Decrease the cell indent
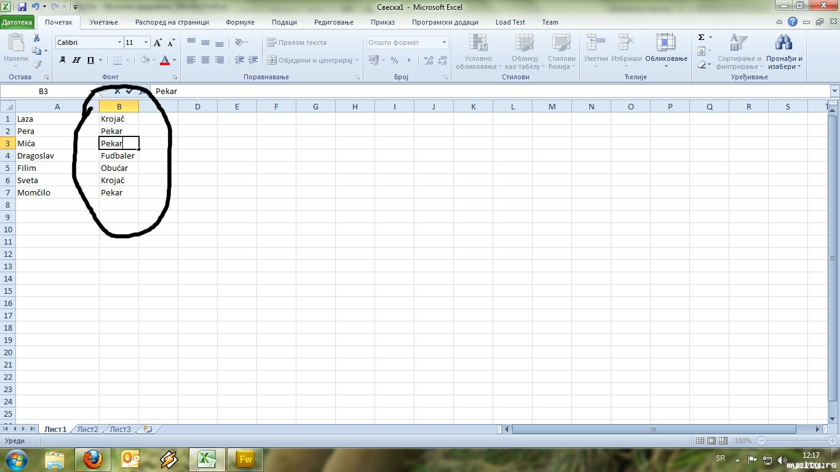Image resolution: width=840 pixels, height=472 pixels. [239, 60]
